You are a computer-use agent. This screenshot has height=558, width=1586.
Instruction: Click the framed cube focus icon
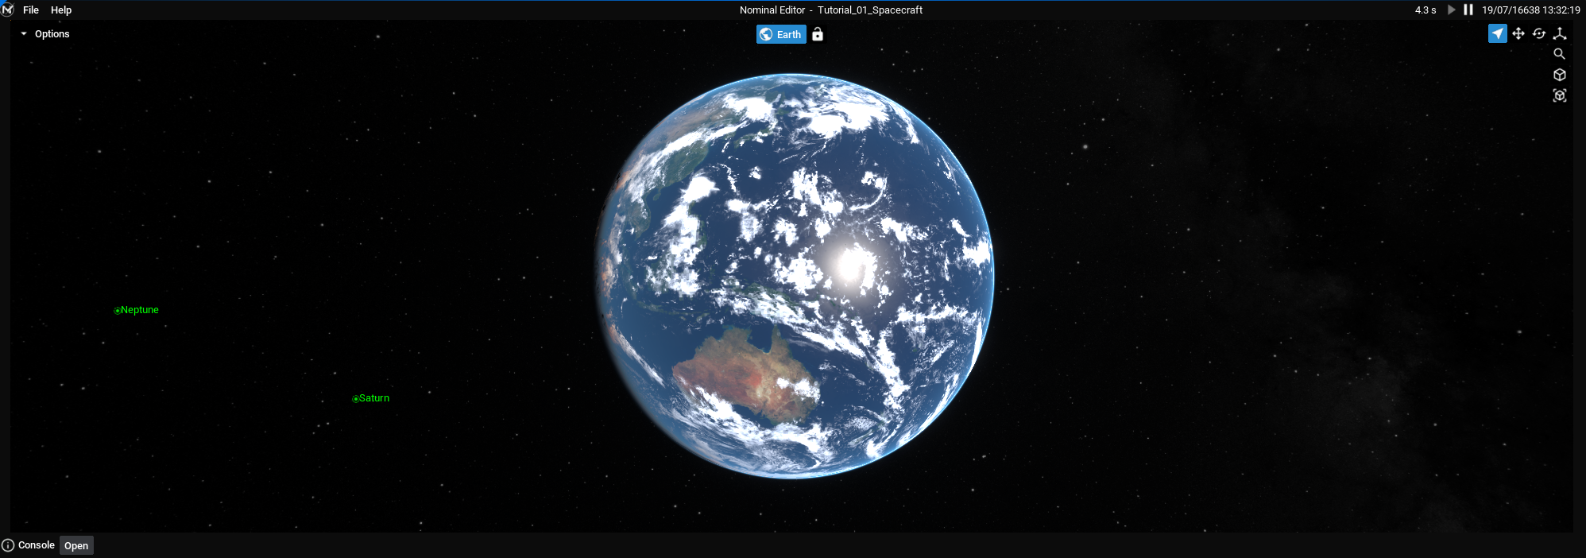pos(1559,95)
